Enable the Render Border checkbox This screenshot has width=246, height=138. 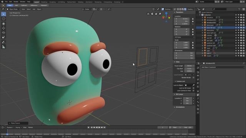[193, 77]
